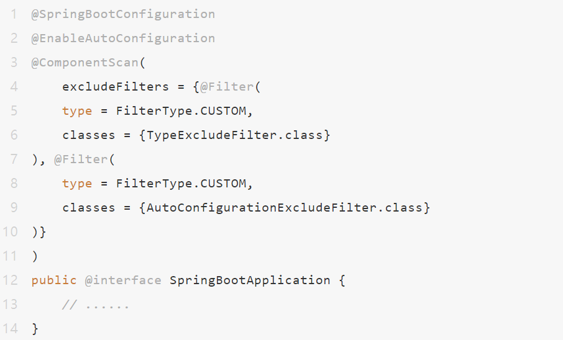This screenshot has height=340, width=563.
Task: Click line number 1 in gutter
Action: (14, 14)
